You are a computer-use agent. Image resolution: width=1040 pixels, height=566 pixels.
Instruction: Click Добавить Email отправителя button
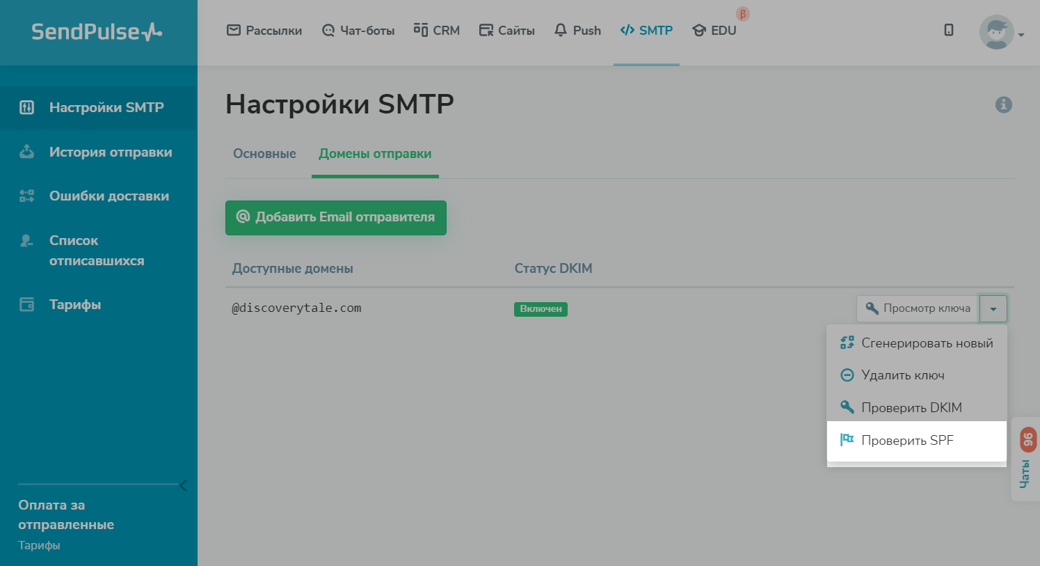coord(336,217)
